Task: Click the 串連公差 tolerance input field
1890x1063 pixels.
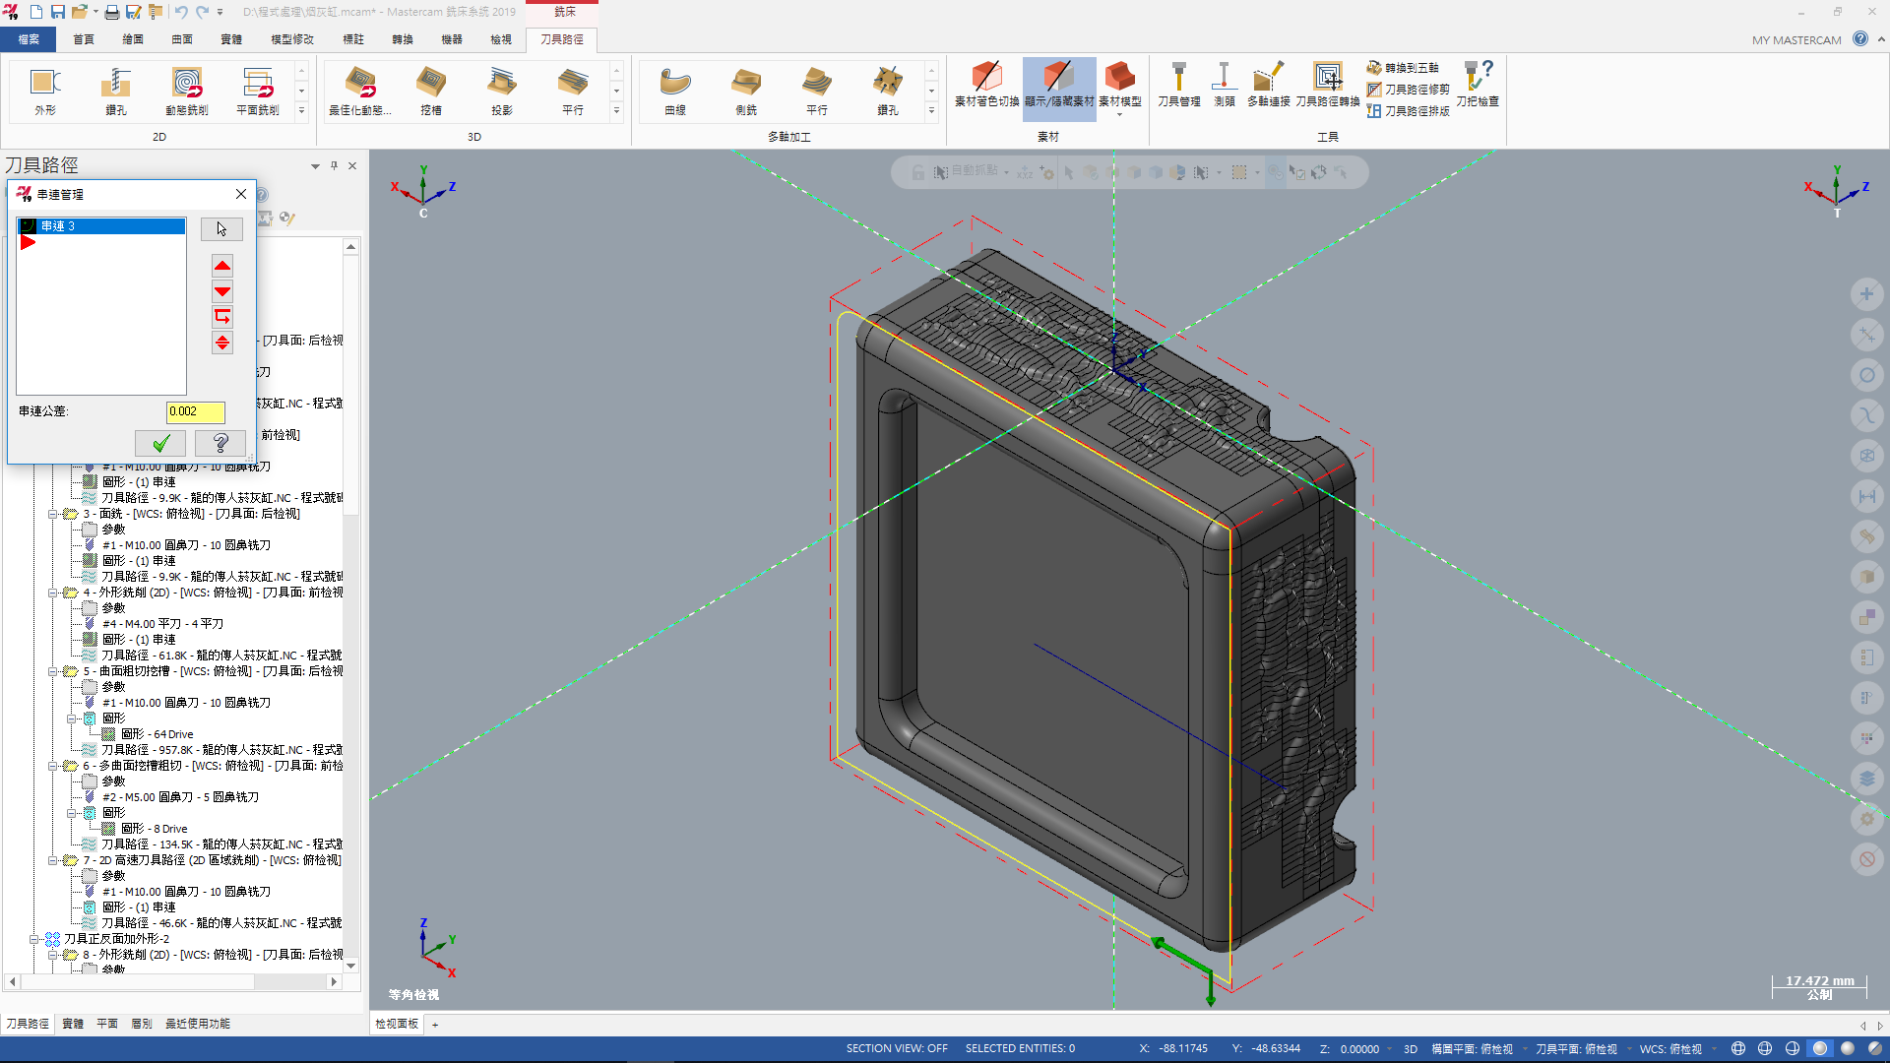Action: pos(195,411)
